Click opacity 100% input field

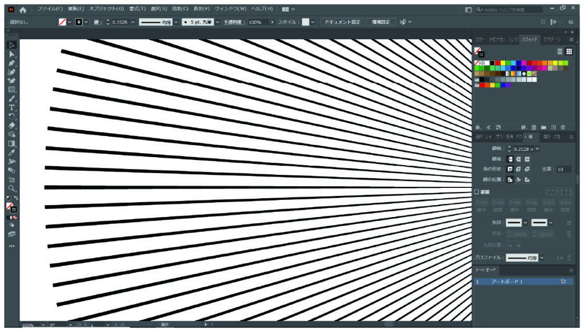pos(258,22)
